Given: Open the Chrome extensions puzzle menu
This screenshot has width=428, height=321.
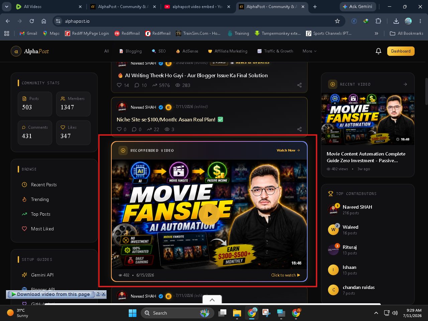Looking at the screenshot, I should [x=378, y=21].
